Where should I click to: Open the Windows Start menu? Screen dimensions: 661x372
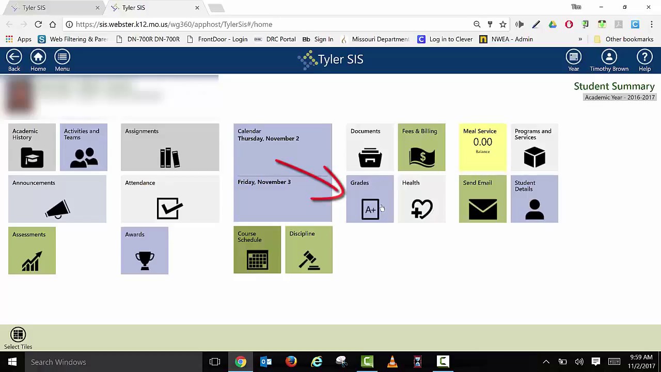click(x=12, y=362)
